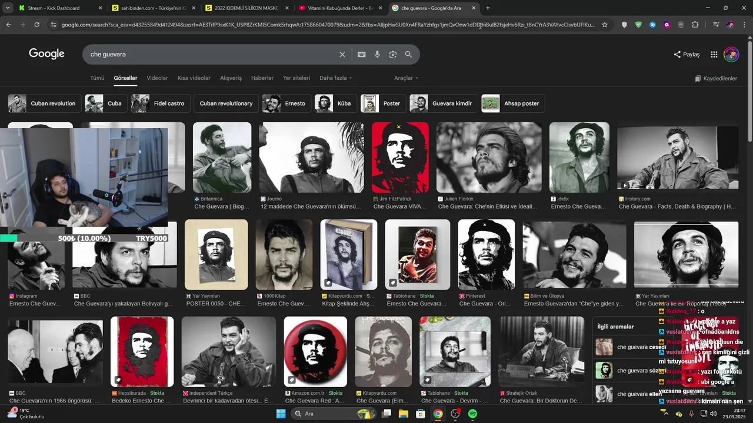Open a new browser tab
753x423 pixels.
[x=488, y=8]
